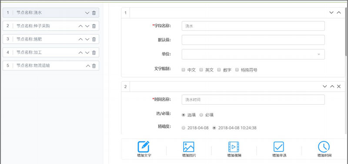Move node 种子采购 down

(x=87, y=26)
